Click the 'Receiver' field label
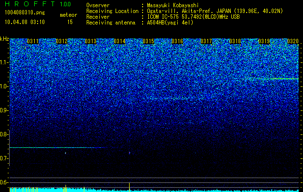This screenshot has width=303, height=192. point(98,17)
